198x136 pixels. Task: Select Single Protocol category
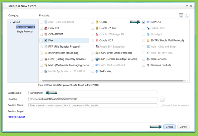click(24, 32)
